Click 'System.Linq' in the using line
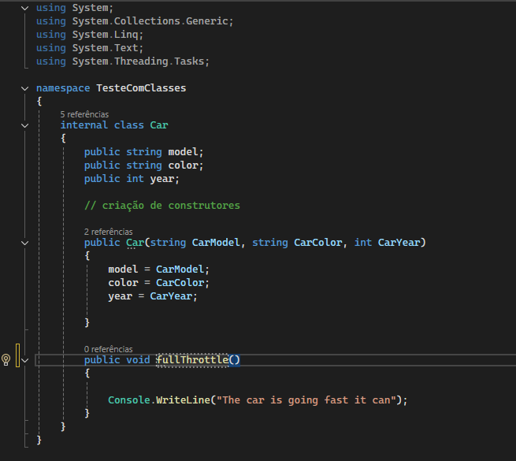The height and width of the screenshot is (461, 516). [105, 35]
